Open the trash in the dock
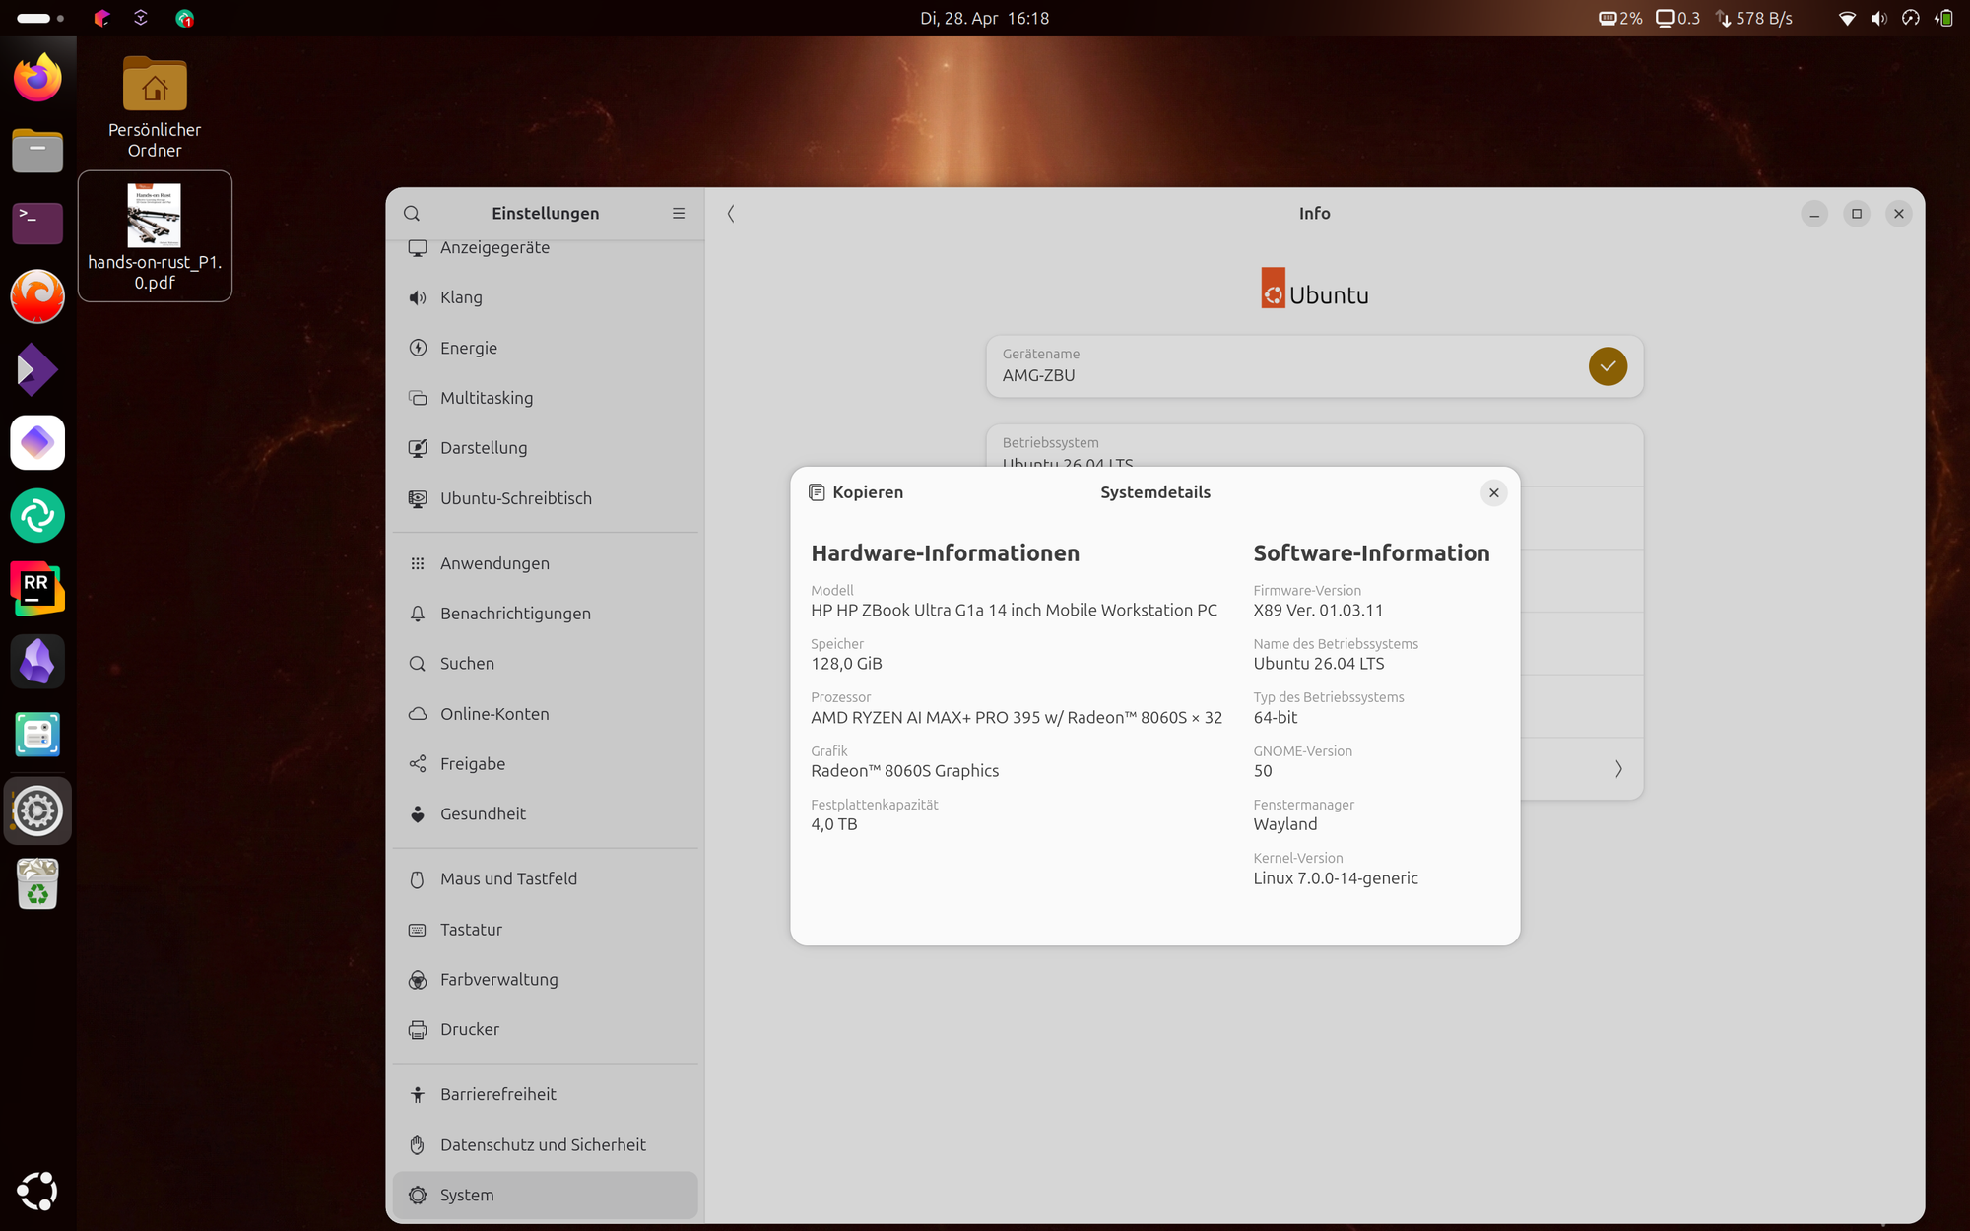Viewport: 1970px width, 1231px height. point(37,883)
